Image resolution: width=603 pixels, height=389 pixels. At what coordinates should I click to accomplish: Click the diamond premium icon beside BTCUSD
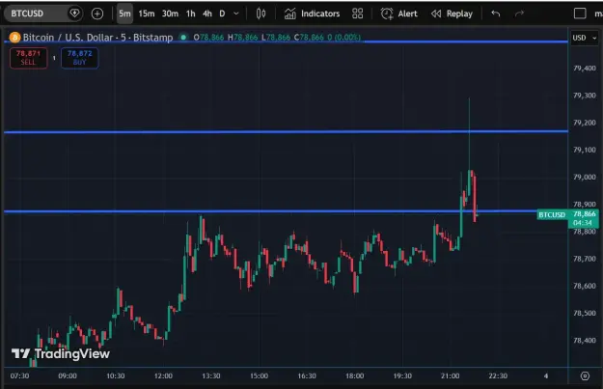74,14
